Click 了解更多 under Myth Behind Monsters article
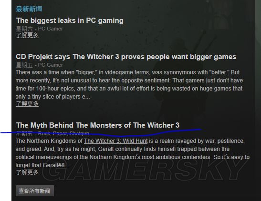The height and width of the screenshot is (201, 261). click(27, 172)
